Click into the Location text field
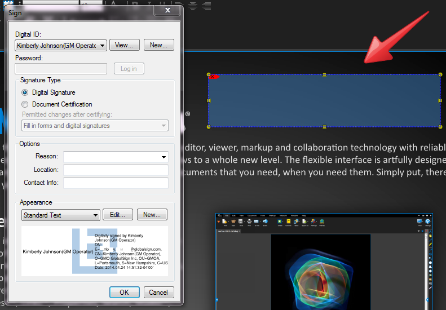The image size is (446, 310). point(116,170)
